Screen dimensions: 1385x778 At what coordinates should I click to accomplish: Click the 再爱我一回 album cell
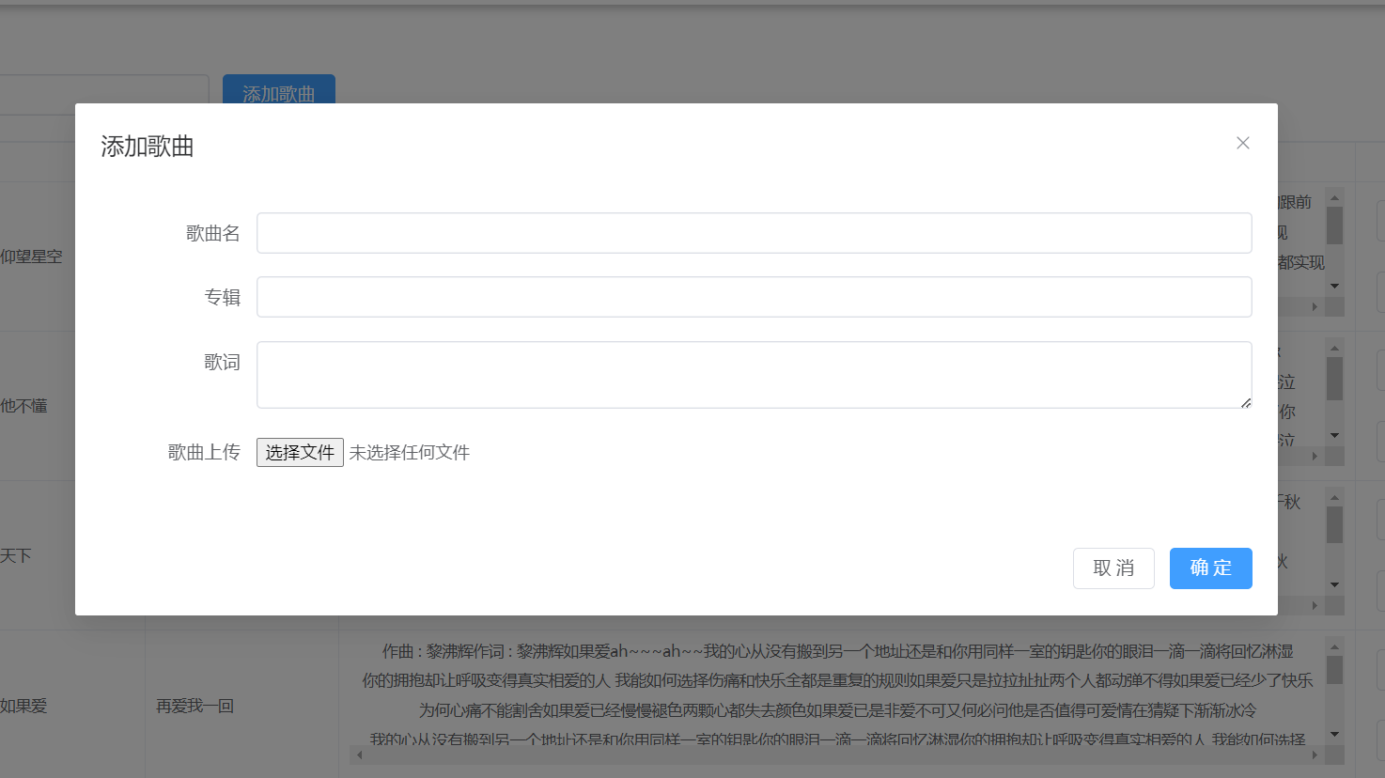pos(195,706)
